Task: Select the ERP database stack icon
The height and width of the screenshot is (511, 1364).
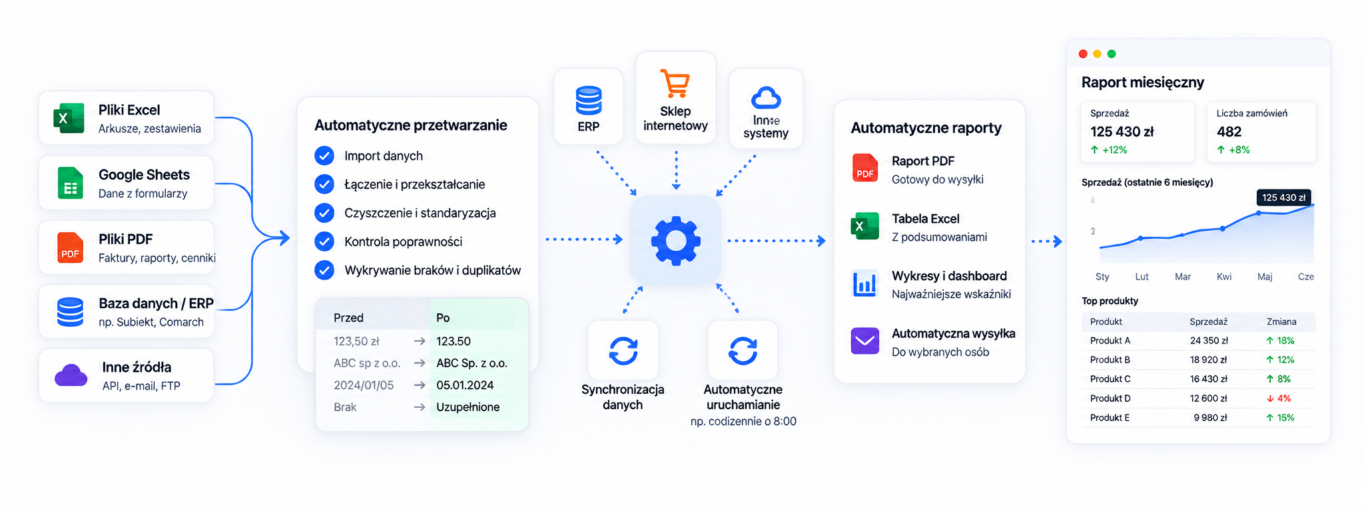Action: click(589, 100)
